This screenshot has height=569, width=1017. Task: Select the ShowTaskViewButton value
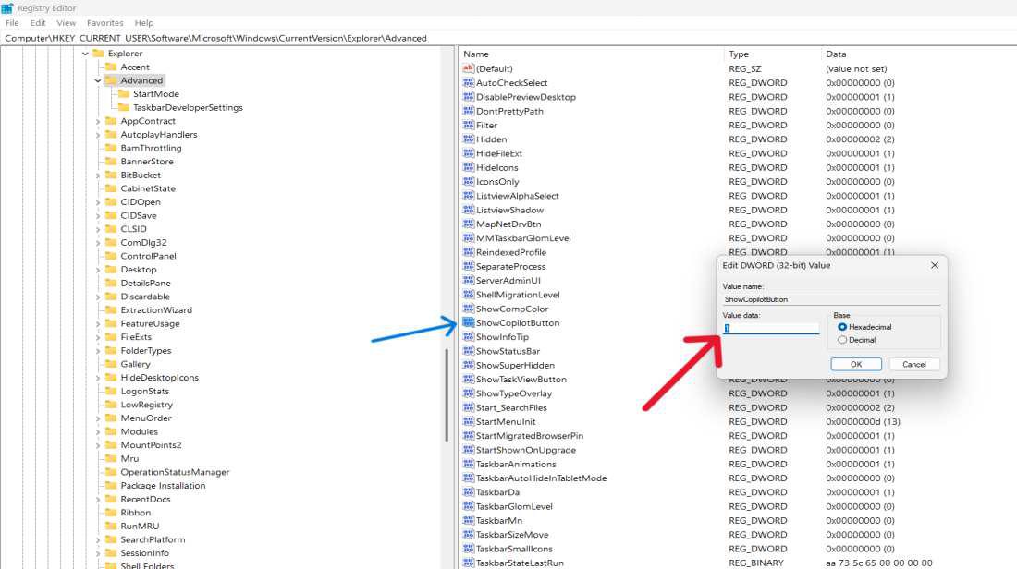pos(521,380)
